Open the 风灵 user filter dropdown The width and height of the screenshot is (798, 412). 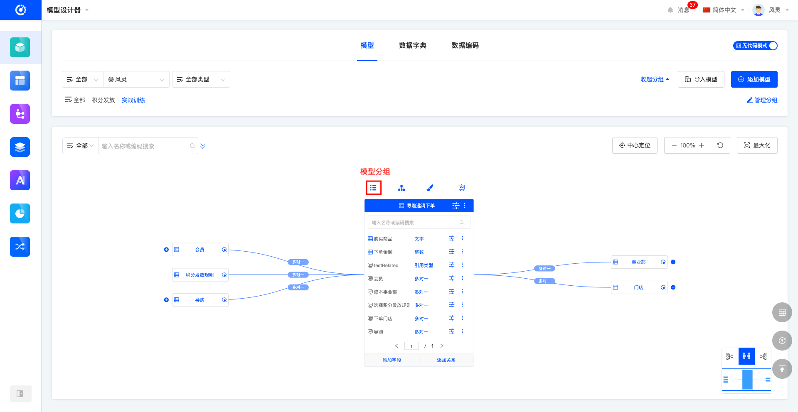(x=136, y=79)
